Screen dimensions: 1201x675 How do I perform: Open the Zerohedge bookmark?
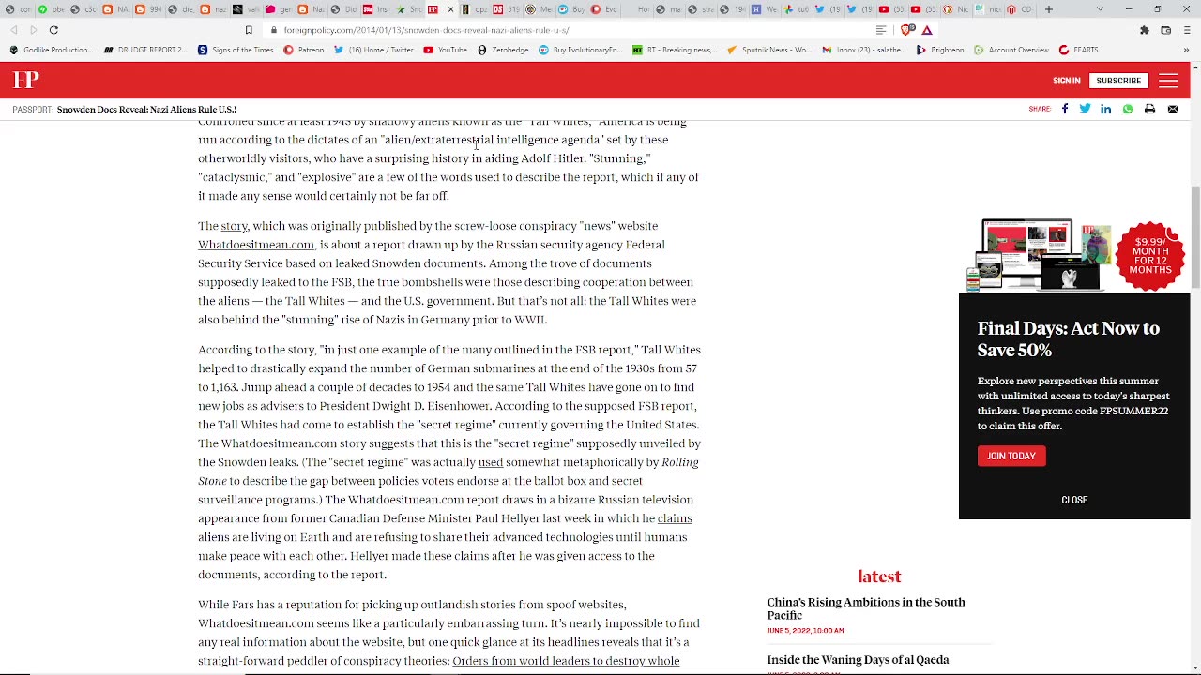click(x=503, y=50)
